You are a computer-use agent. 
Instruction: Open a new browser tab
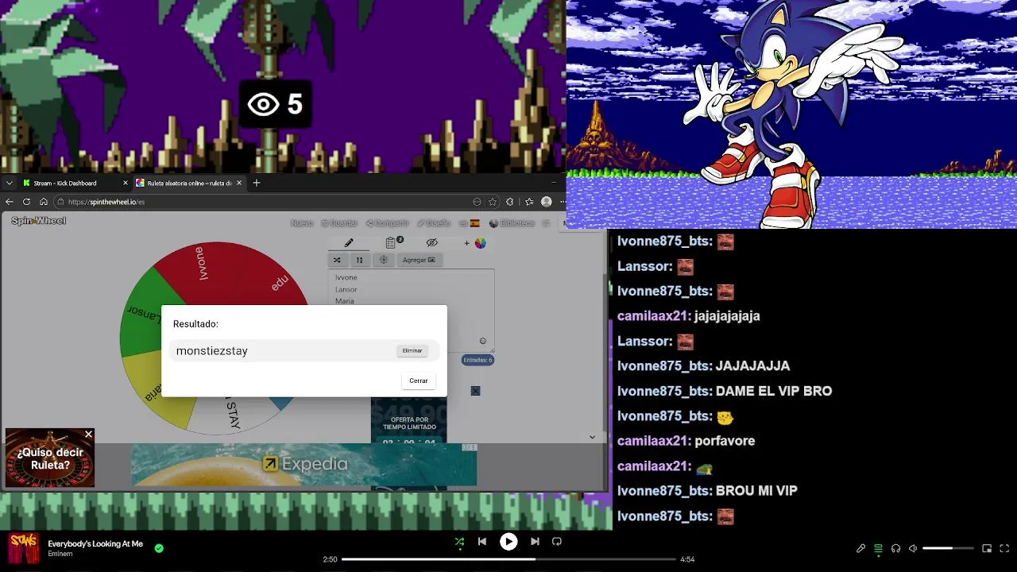coord(256,183)
